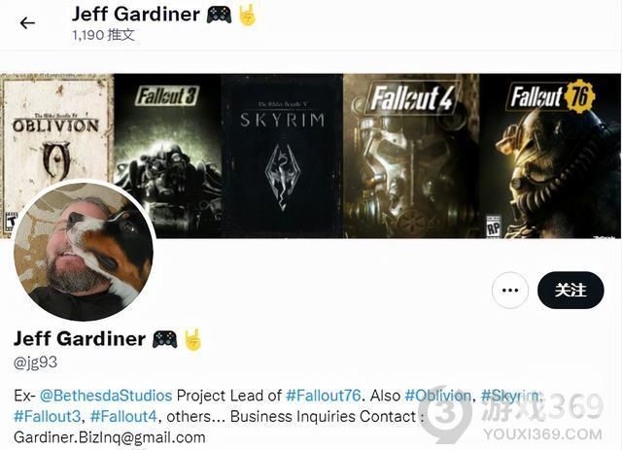Click the rock hand emoji beside profile name
622x450 pixels.
[193, 339]
